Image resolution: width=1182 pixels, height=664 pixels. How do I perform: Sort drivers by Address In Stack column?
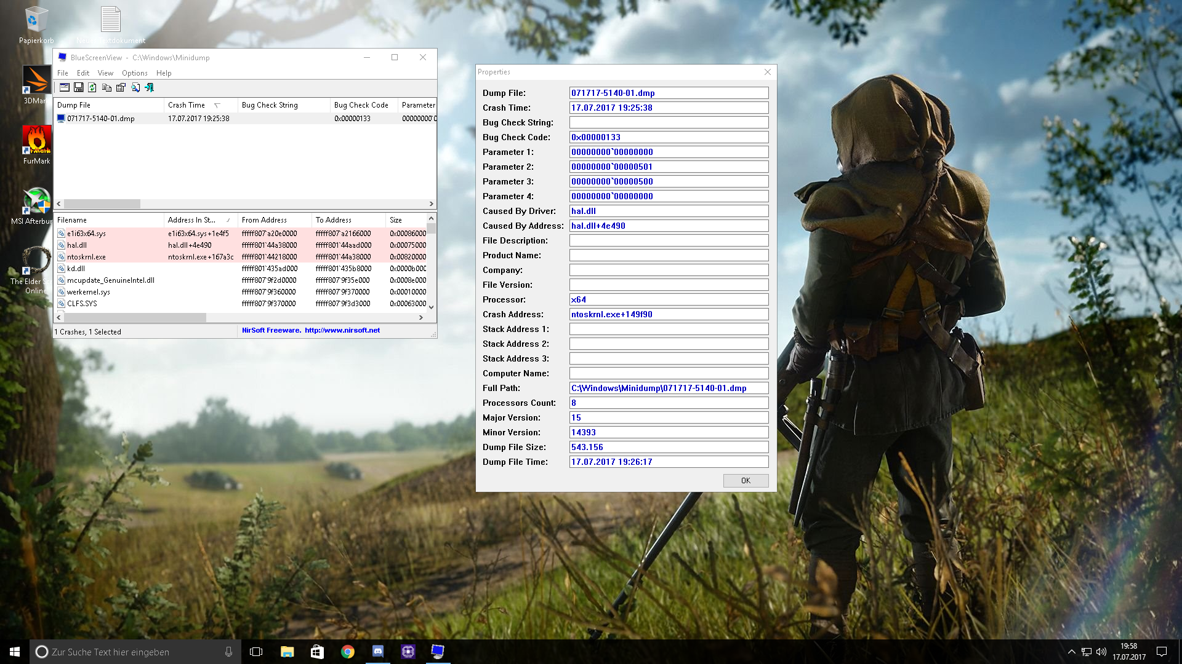191,220
